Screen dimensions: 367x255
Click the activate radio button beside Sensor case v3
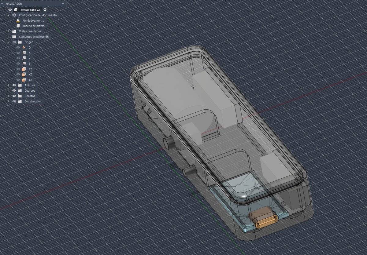[x=45, y=10]
